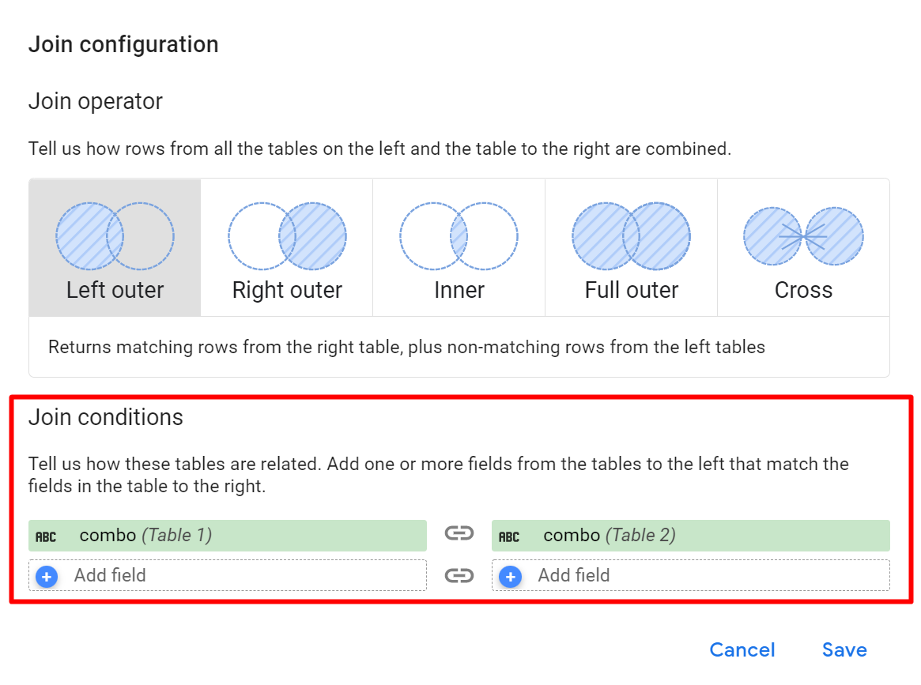Select the Left outer join Venn icon
Image resolution: width=921 pixels, height=685 pixels.
[115, 236]
